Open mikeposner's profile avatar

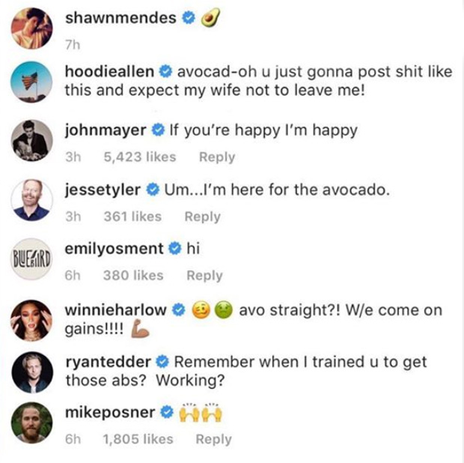click(x=32, y=423)
